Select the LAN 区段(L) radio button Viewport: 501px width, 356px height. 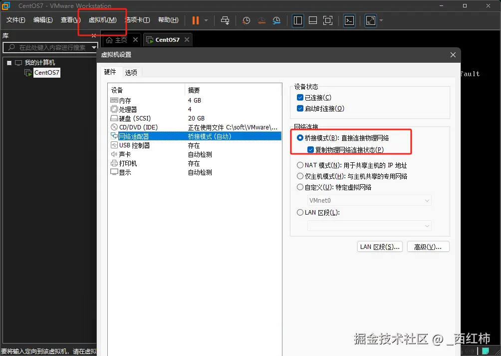300,212
